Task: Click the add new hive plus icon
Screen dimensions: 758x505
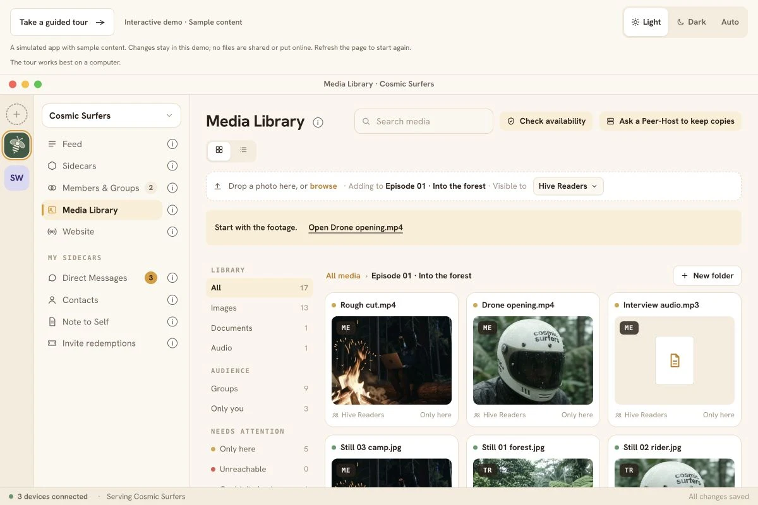Action: (x=16, y=114)
